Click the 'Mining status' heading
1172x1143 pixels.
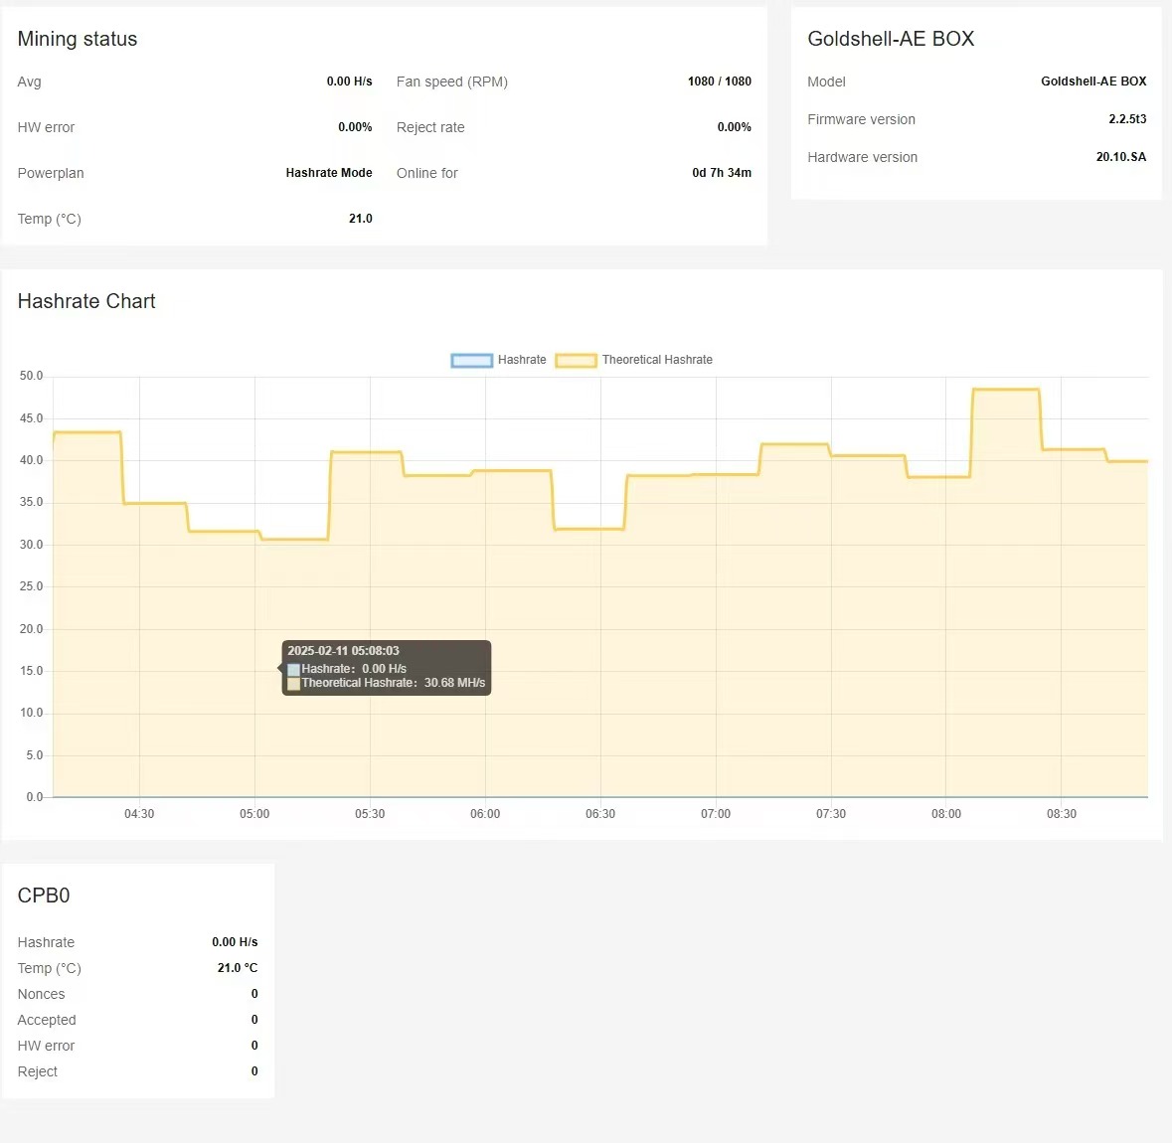(78, 39)
